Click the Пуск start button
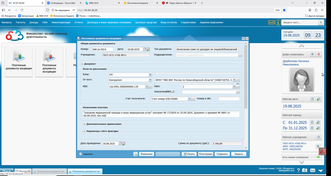The width and height of the screenshot is (331, 176). click(x=7, y=172)
